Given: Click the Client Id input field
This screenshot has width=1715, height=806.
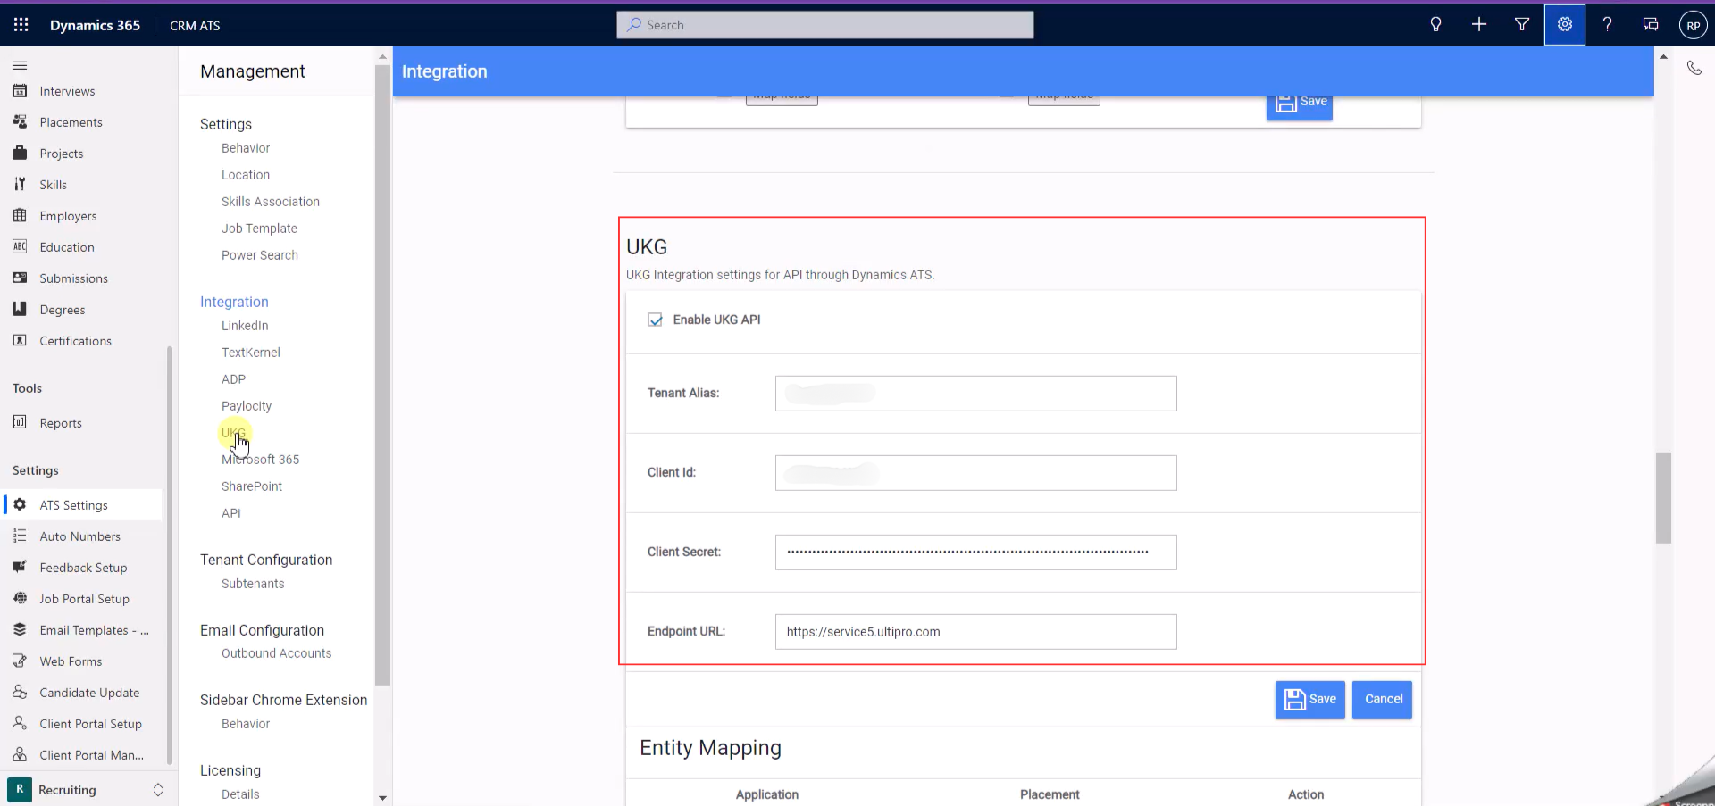Looking at the screenshot, I should (975, 473).
